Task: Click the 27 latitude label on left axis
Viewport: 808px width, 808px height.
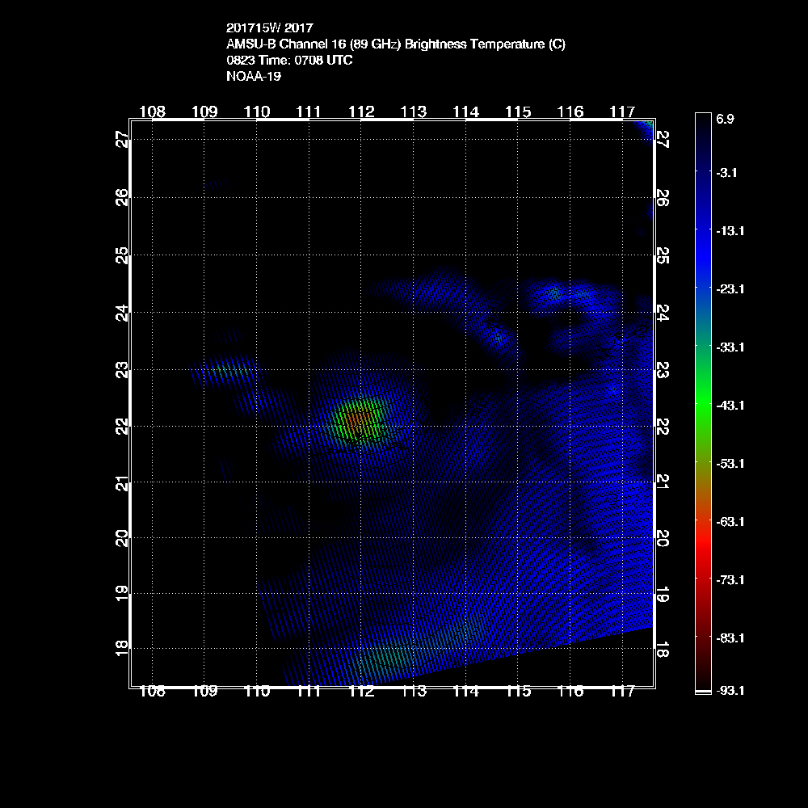Action: [123, 139]
